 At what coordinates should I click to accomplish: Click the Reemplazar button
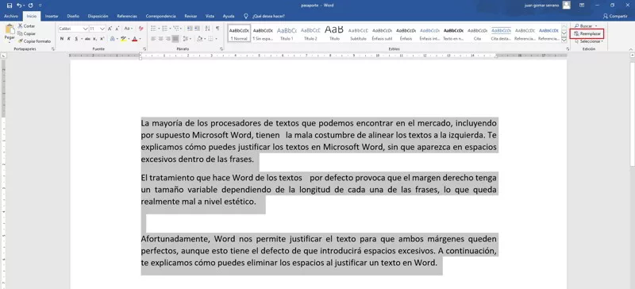(587, 33)
